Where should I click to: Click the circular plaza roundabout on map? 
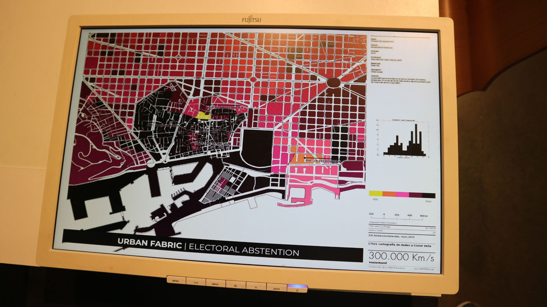tap(333, 83)
